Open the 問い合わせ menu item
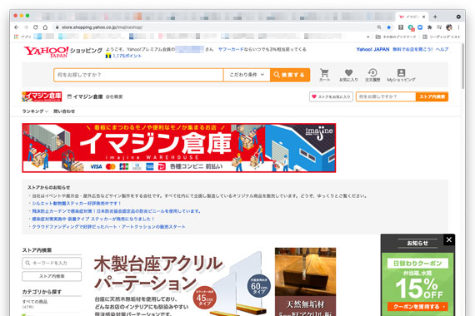This screenshot has height=316, width=475. point(64,111)
